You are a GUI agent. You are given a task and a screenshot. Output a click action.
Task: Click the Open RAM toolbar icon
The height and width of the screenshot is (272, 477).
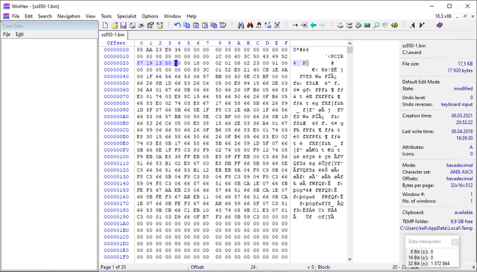[x=358, y=25]
